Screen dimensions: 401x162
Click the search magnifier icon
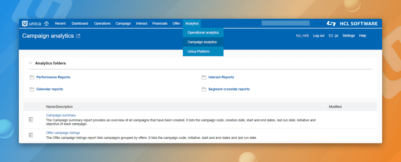click(x=313, y=24)
